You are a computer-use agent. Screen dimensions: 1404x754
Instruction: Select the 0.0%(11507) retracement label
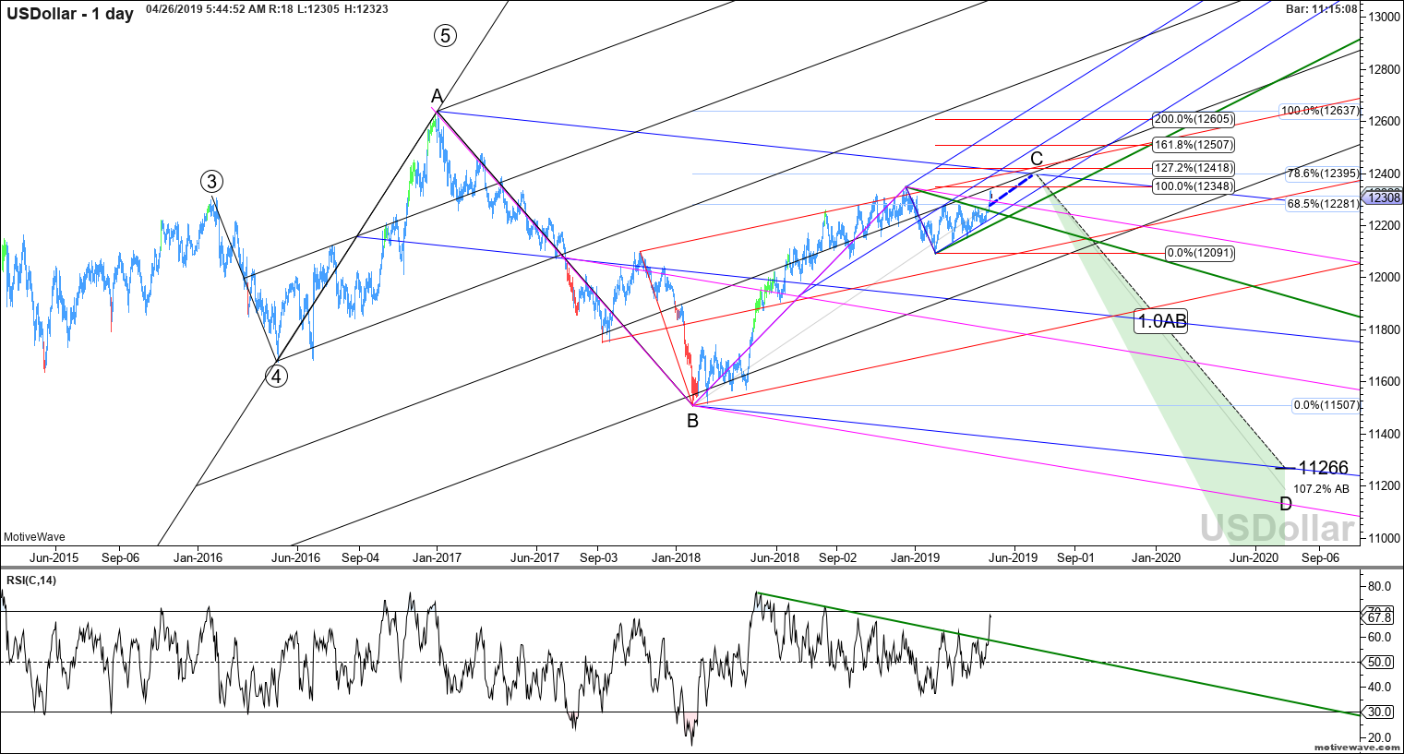click(1326, 405)
